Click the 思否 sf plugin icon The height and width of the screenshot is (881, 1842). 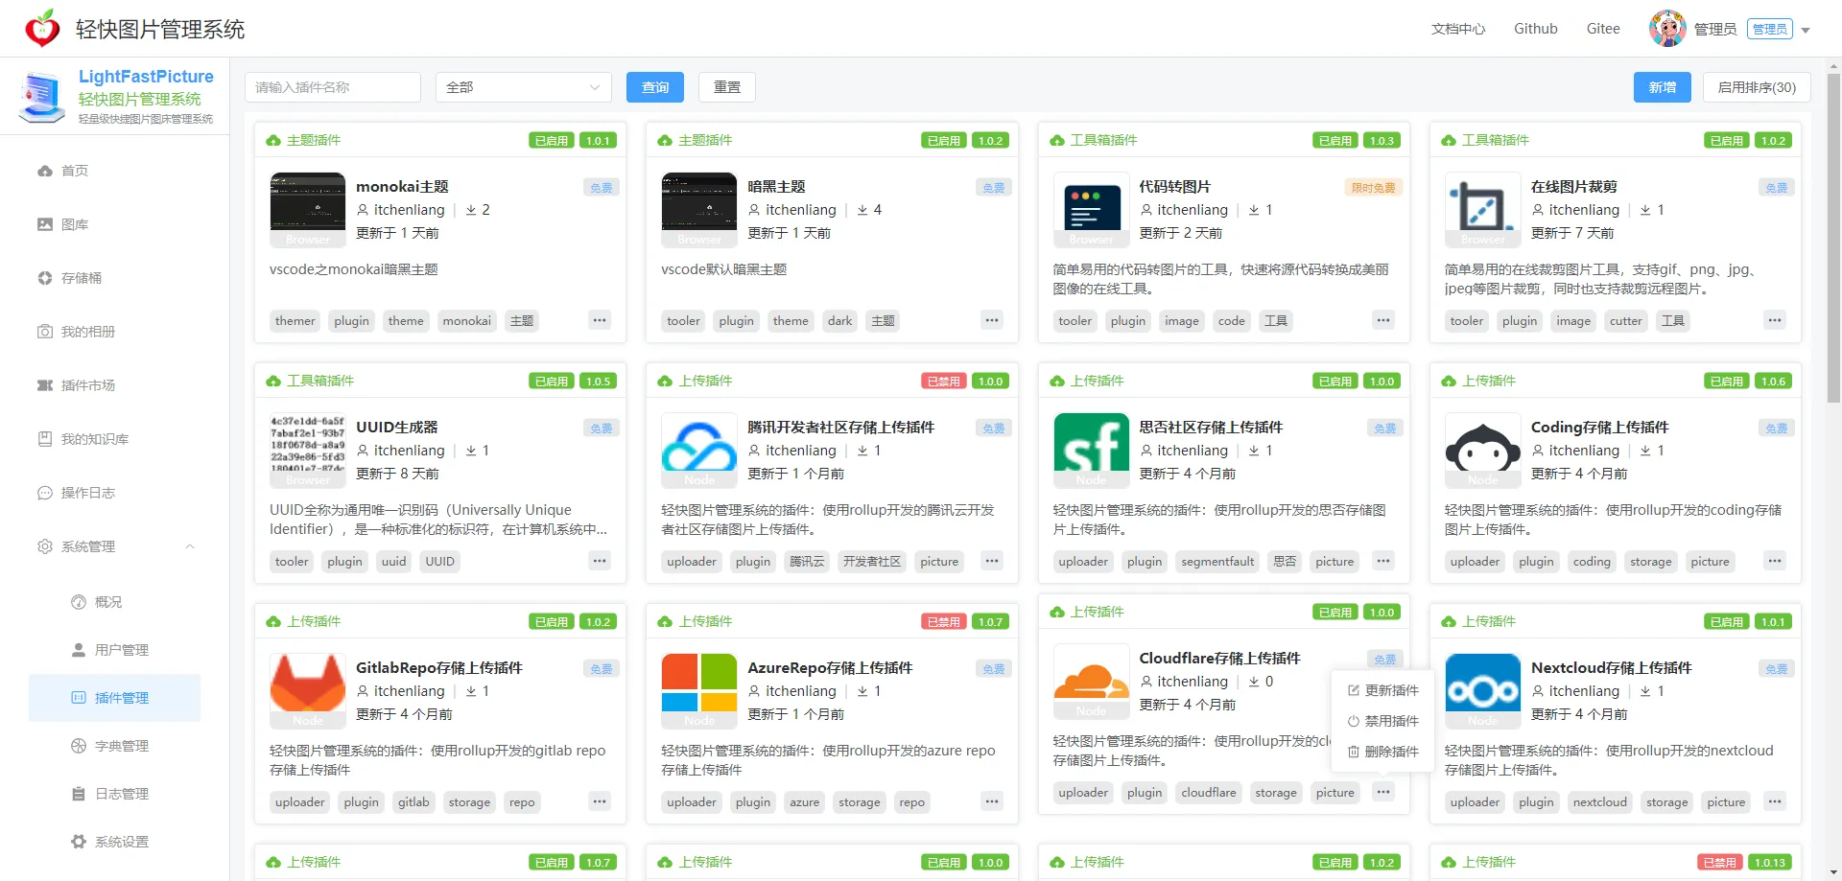(x=1092, y=451)
